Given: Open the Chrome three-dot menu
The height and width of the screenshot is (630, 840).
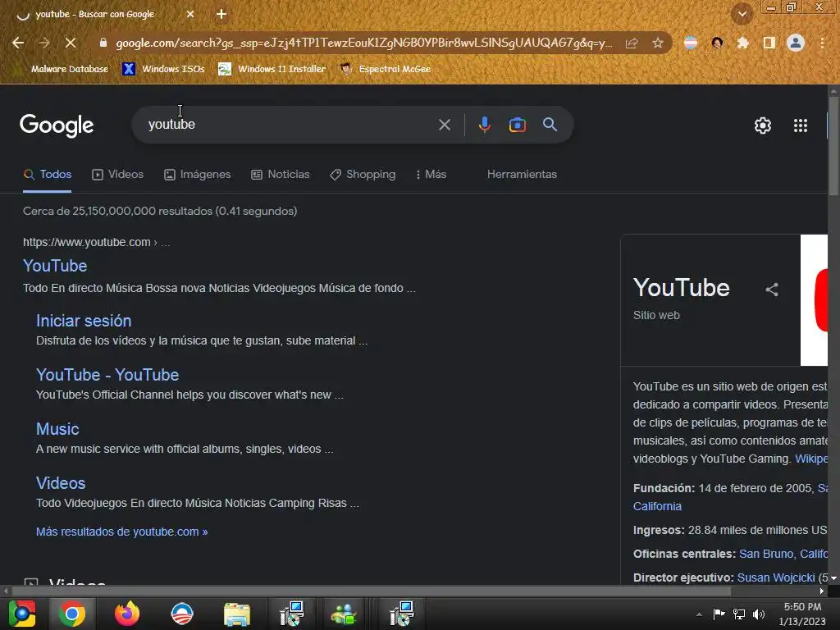Looking at the screenshot, I should tap(822, 43).
